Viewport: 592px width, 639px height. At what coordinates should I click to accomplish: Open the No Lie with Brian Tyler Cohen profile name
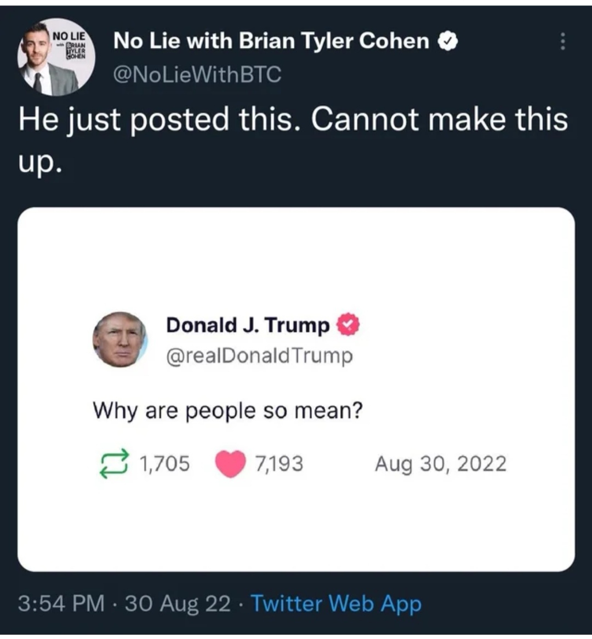[x=271, y=41]
